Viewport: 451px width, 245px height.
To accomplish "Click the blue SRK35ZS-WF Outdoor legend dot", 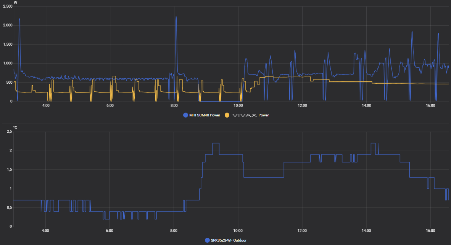I will 207,240.
